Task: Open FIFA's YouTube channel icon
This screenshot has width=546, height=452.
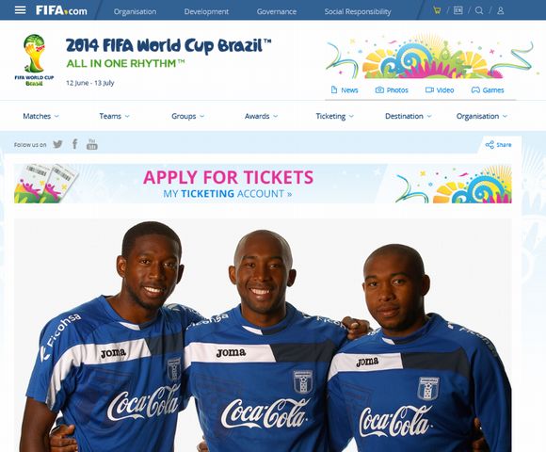Action: click(x=92, y=144)
